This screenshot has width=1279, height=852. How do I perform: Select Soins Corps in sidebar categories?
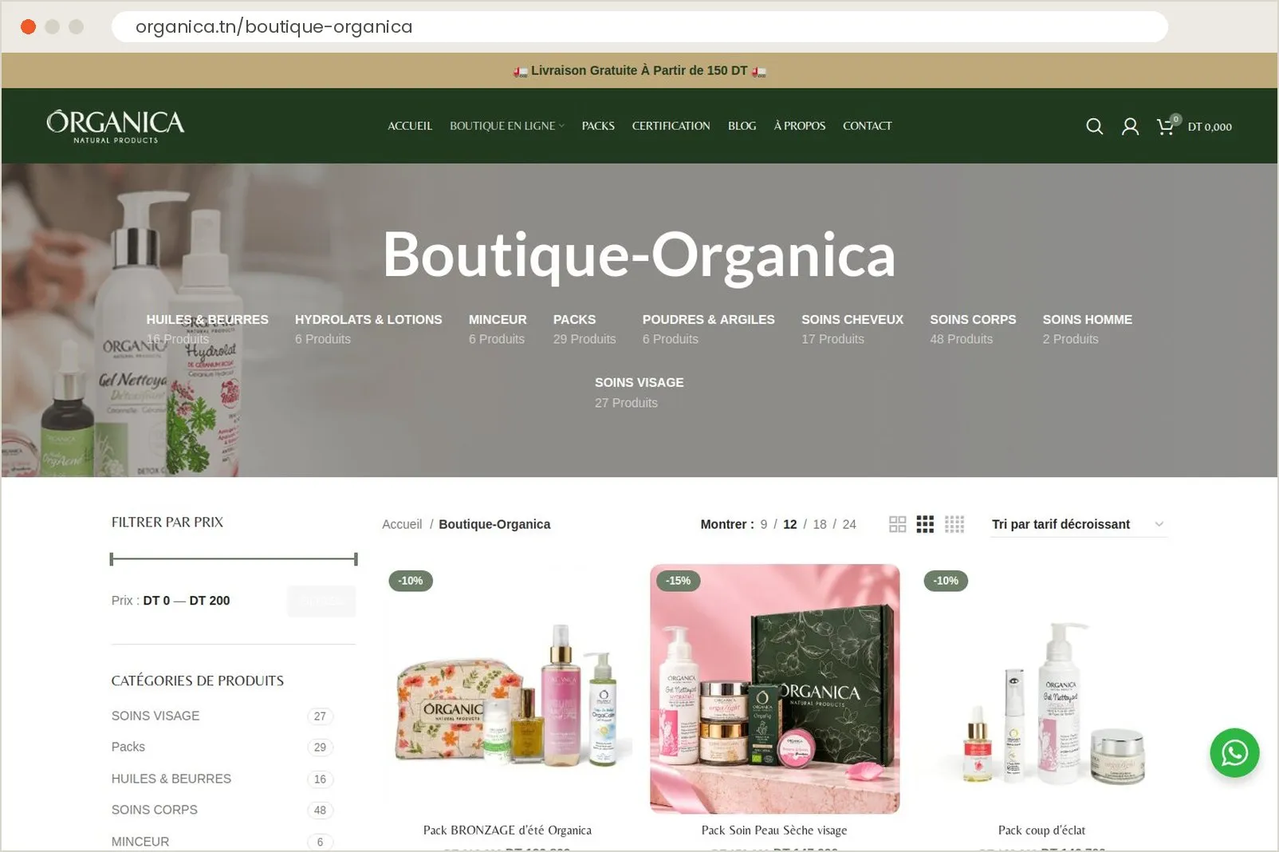pyautogui.click(x=155, y=810)
